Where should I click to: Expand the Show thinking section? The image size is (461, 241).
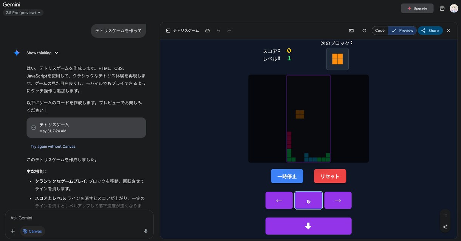pos(42,53)
